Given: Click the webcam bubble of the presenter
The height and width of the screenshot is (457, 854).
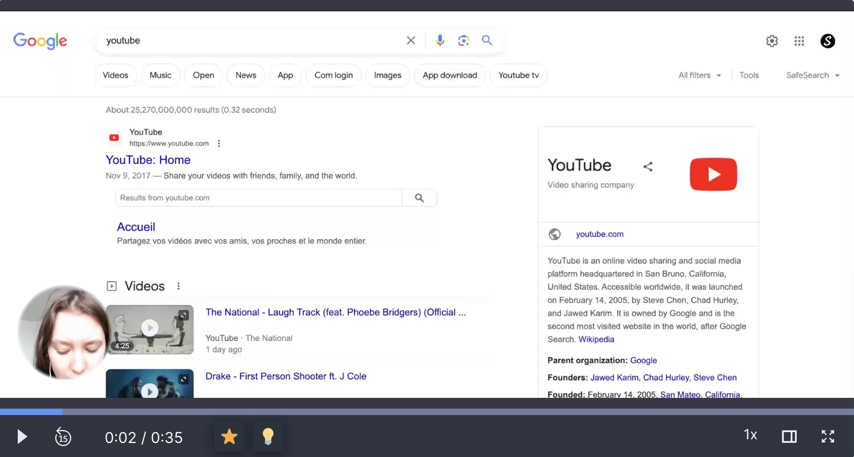Looking at the screenshot, I should point(64,332).
